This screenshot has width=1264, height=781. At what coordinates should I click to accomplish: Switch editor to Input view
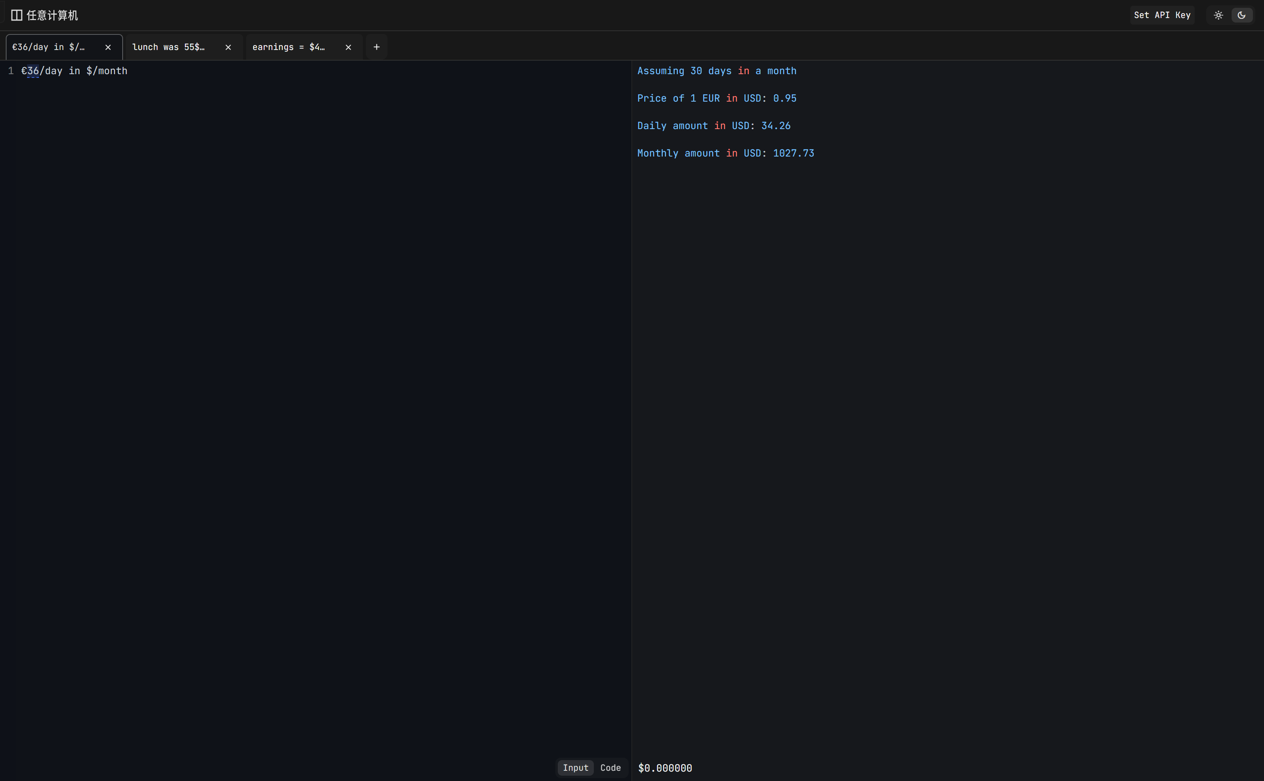pyautogui.click(x=575, y=767)
